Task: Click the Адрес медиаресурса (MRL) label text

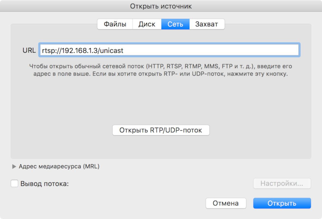Action: click(59, 167)
